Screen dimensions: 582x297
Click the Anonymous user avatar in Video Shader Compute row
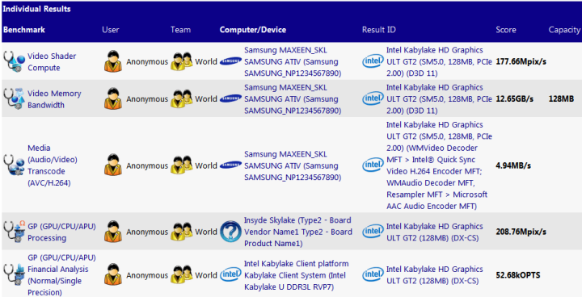pyautogui.click(x=113, y=61)
